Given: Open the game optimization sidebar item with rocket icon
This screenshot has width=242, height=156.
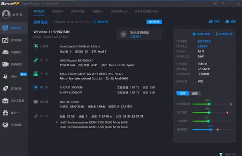Looking at the screenshot, I should coord(14,88).
